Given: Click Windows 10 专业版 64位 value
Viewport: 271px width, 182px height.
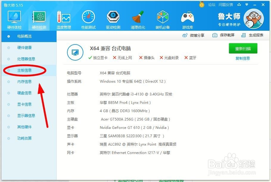Looking at the screenshot, I should pyautogui.click(x=133, y=81).
